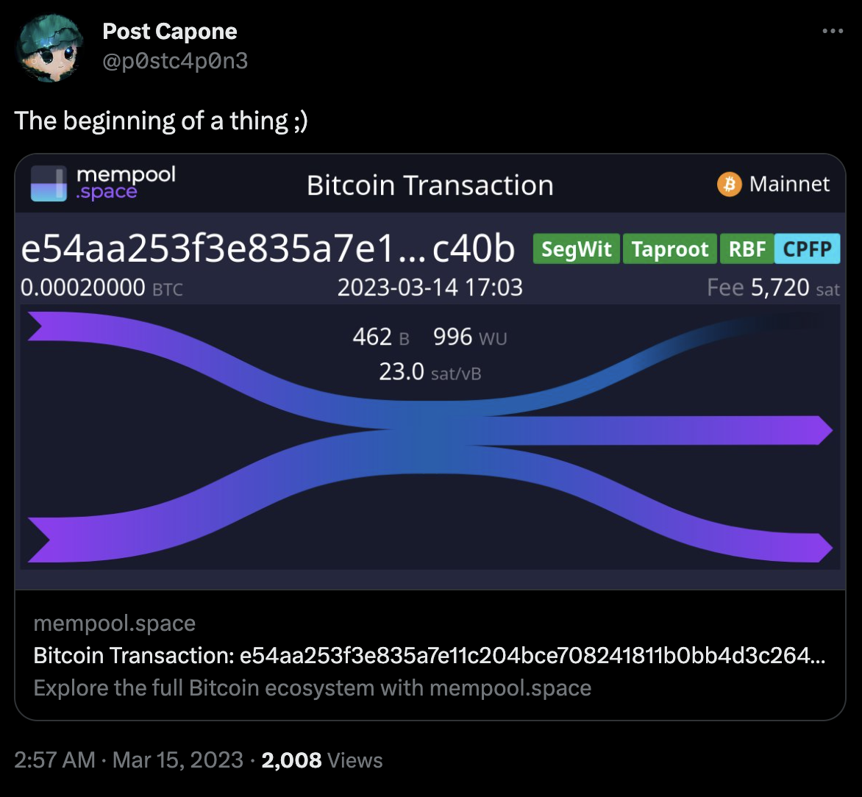Click the SegWit badge

coord(576,249)
